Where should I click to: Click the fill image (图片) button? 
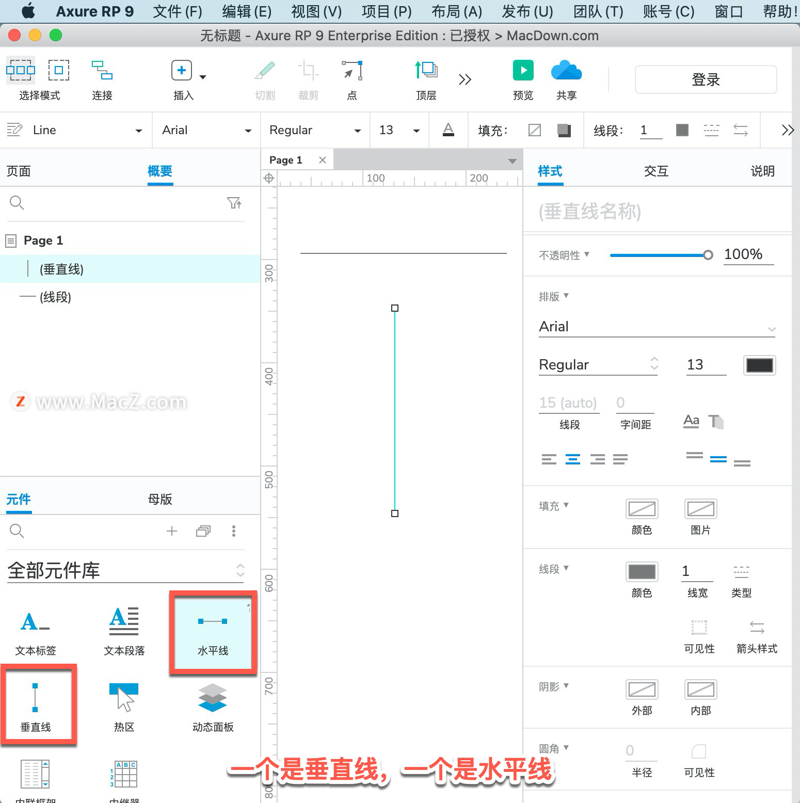pyautogui.click(x=701, y=509)
